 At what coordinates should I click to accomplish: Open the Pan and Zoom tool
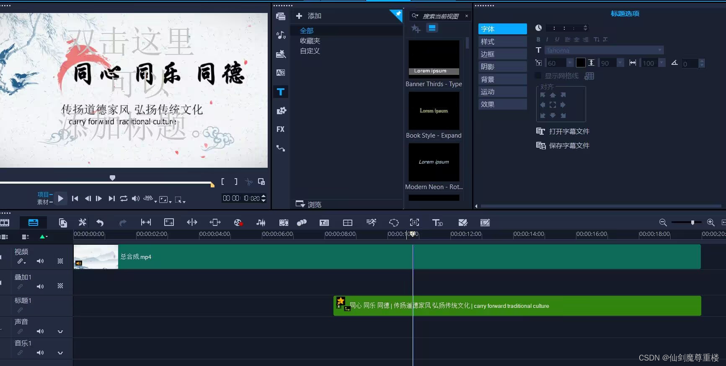point(414,223)
